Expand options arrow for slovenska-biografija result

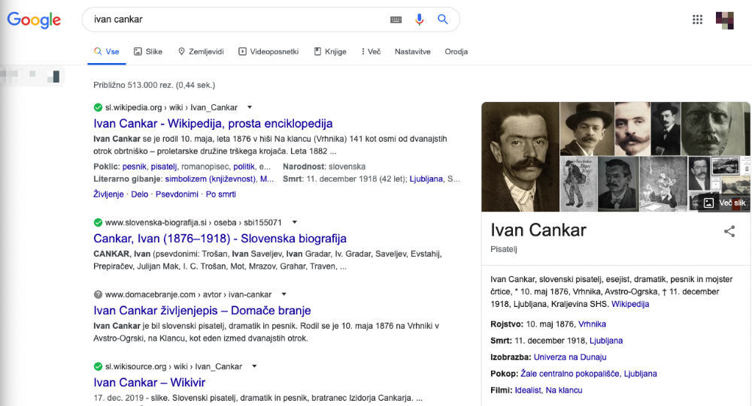[x=295, y=222]
